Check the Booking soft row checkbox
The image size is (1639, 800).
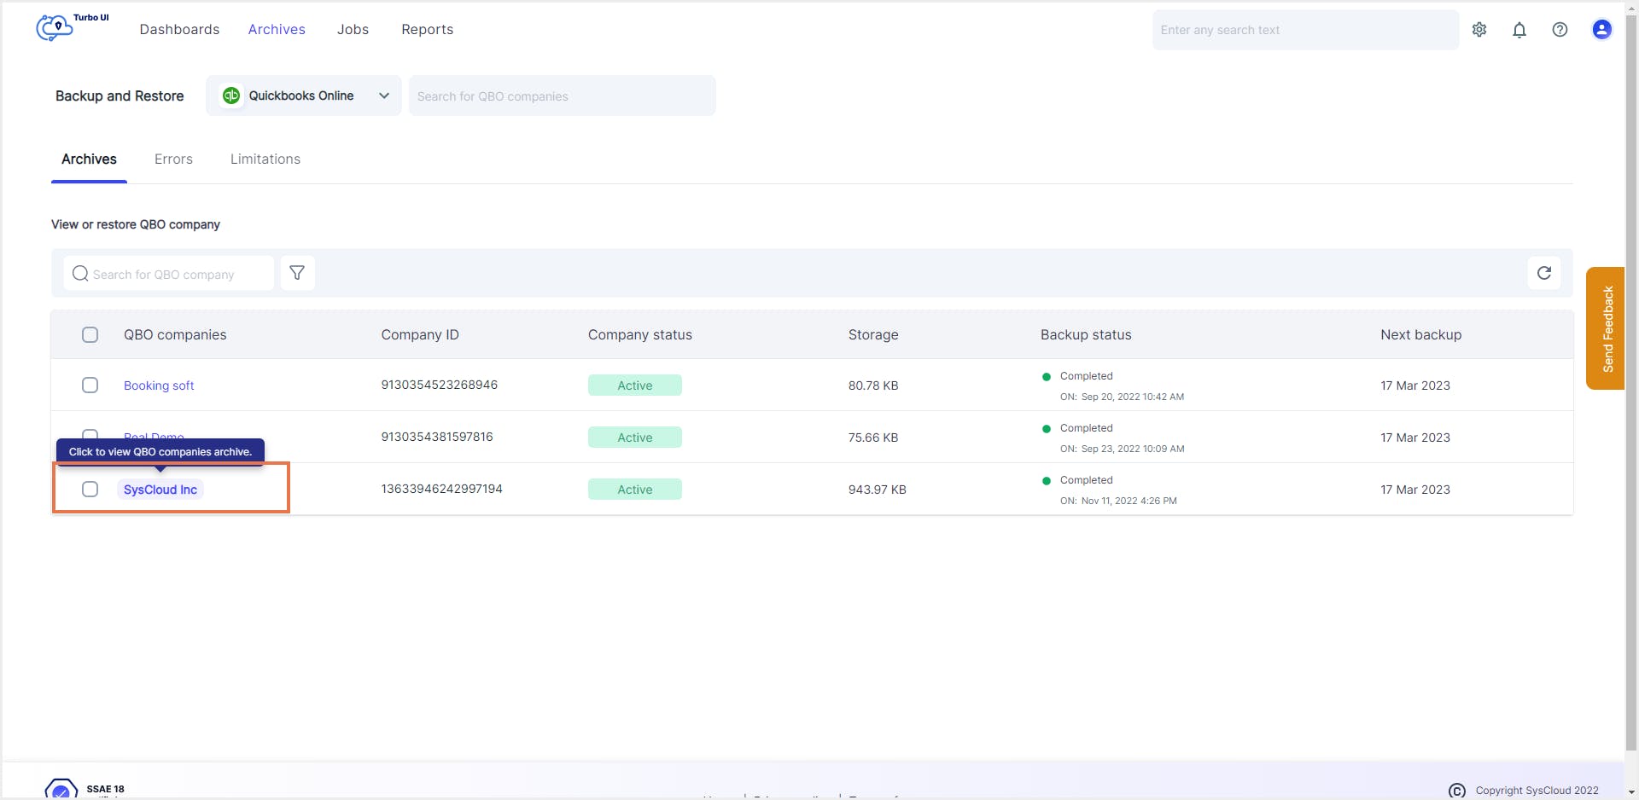pos(90,385)
